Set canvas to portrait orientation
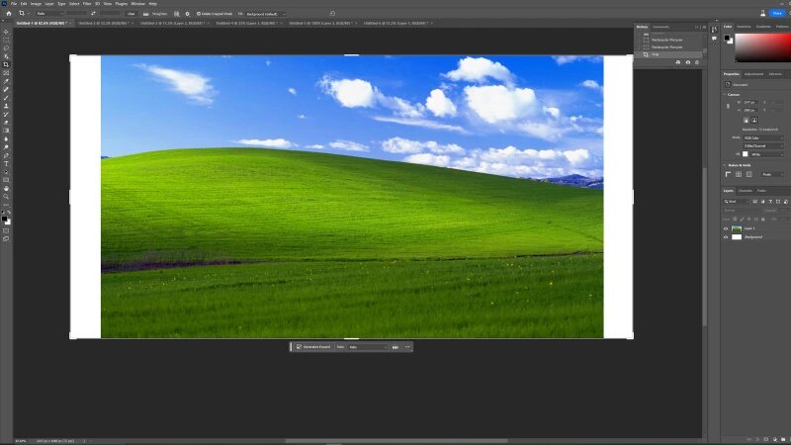This screenshot has height=445, width=791. pyautogui.click(x=747, y=120)
